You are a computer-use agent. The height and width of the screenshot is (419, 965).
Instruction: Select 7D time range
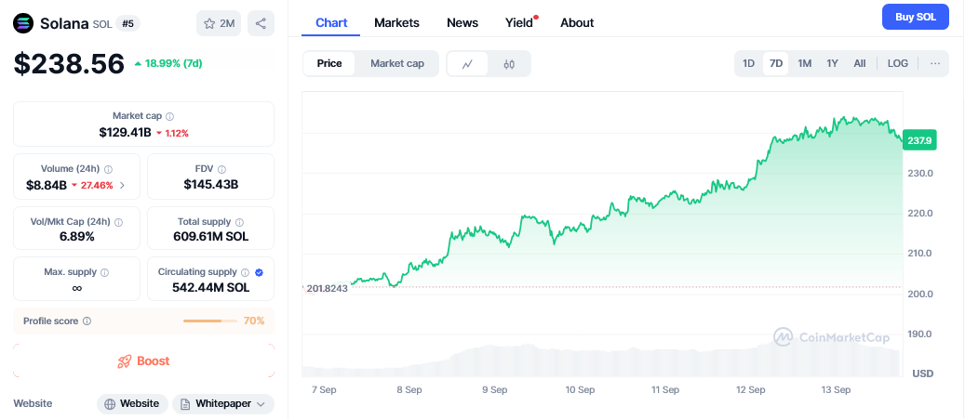click(x=776, y=63)
